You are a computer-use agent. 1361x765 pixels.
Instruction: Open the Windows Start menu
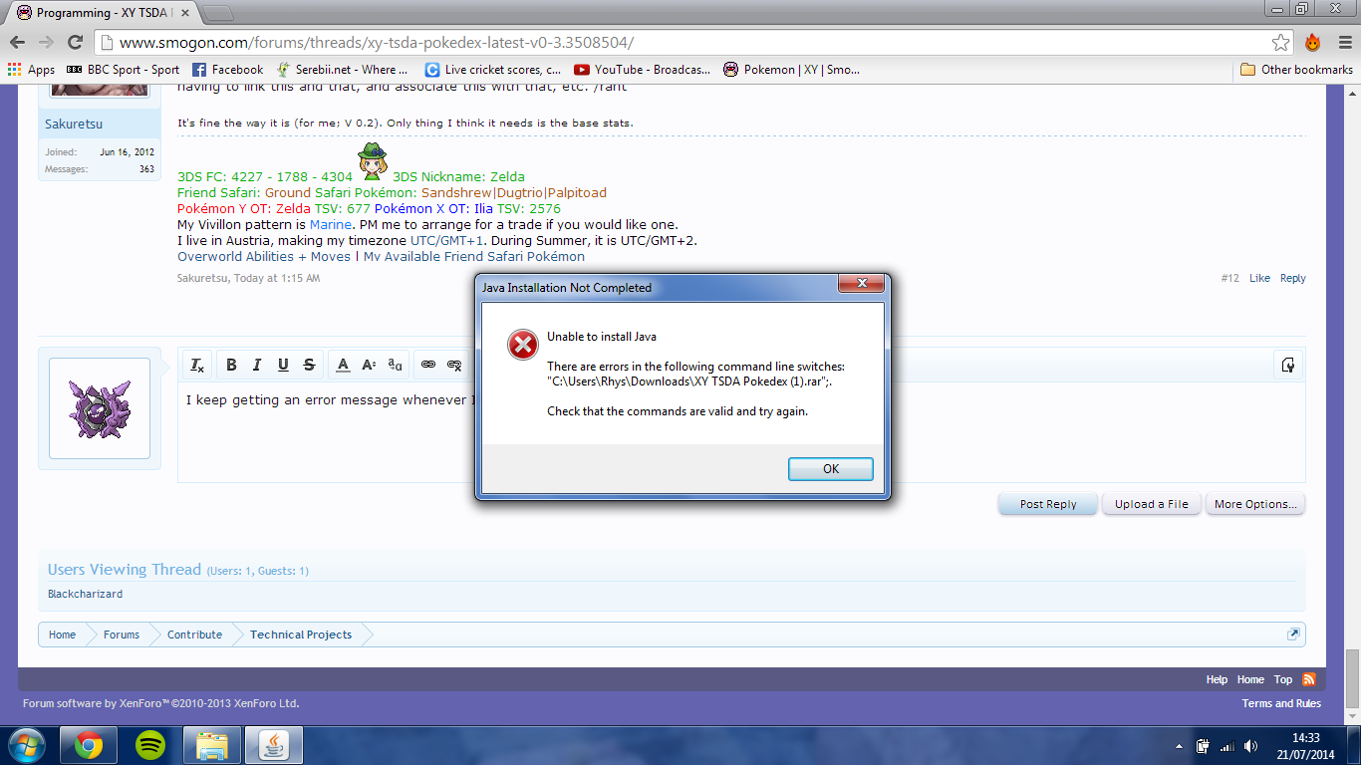point(26,744)
